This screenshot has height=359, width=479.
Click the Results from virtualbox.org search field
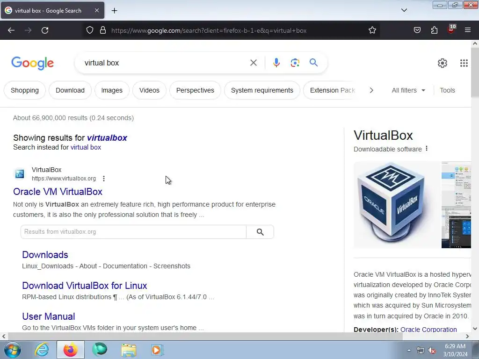point(133,232)
